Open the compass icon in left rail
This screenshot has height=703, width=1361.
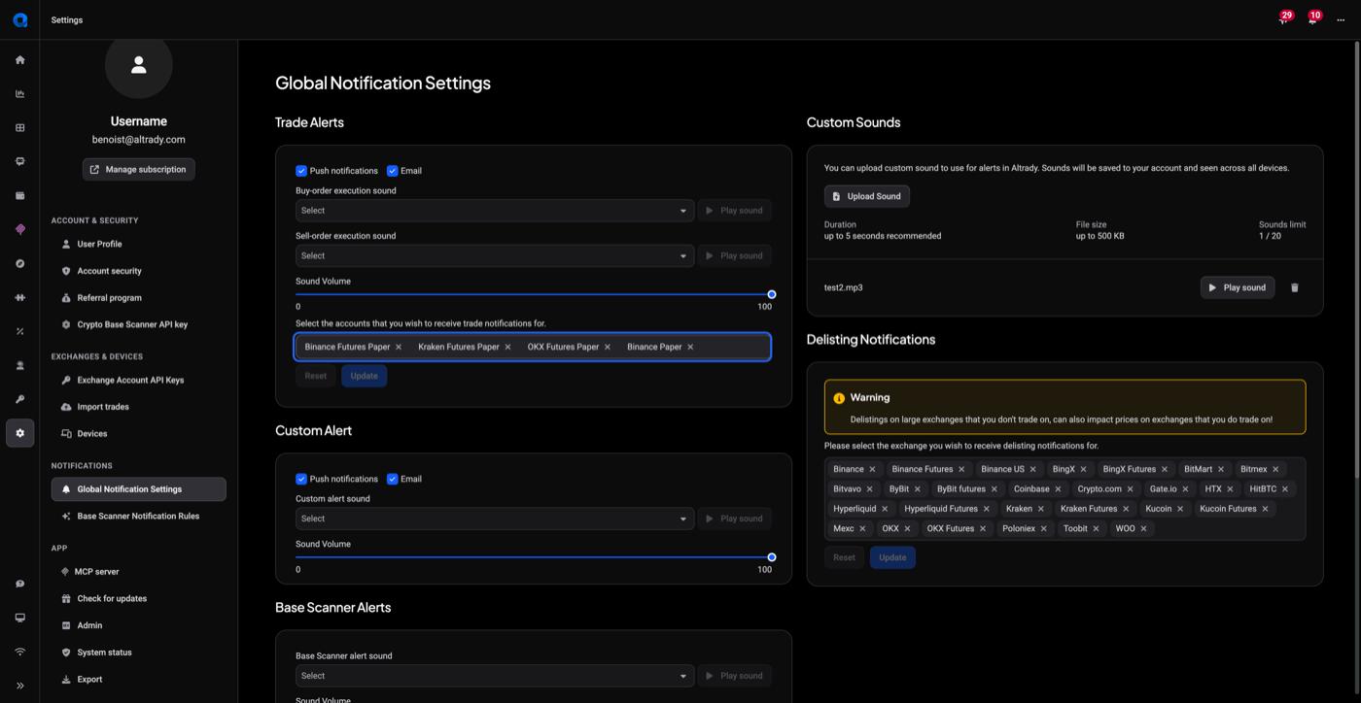(x=19, y=264)
